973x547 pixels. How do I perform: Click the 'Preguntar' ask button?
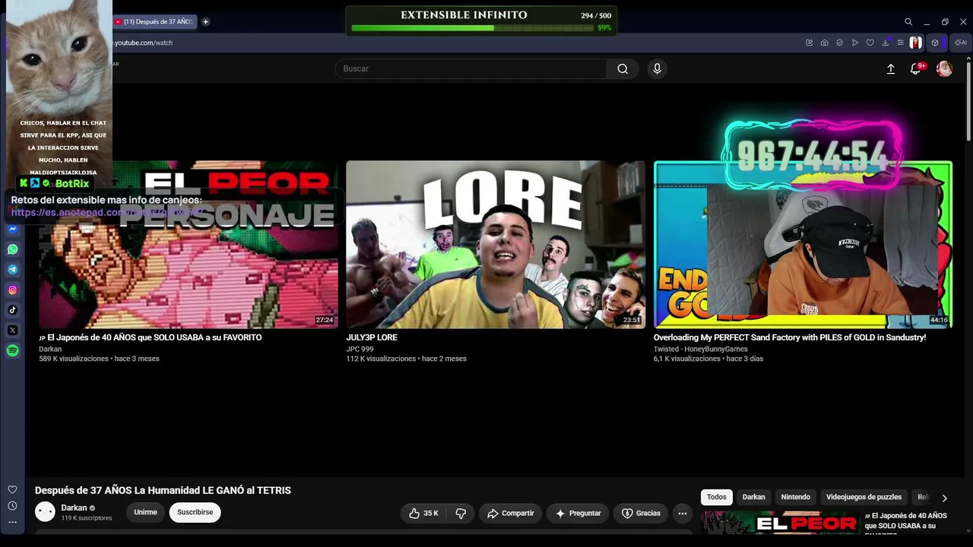point(578,514)
